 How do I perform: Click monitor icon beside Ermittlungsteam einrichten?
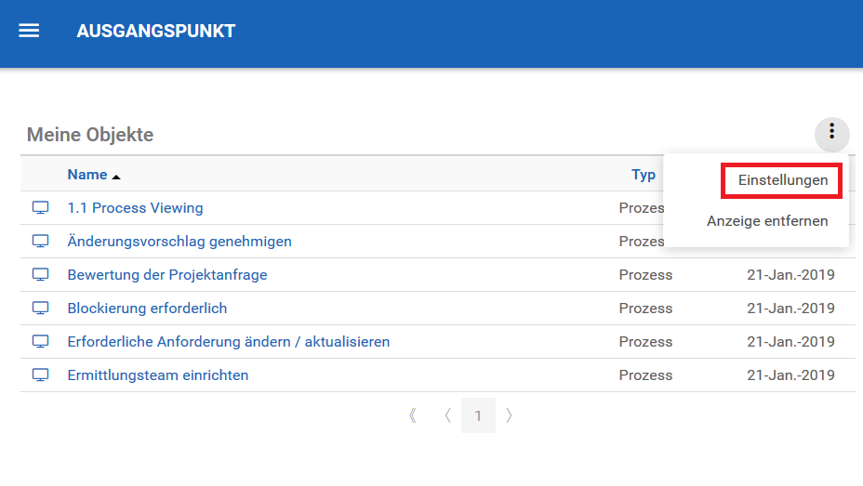tap(41, 374)
